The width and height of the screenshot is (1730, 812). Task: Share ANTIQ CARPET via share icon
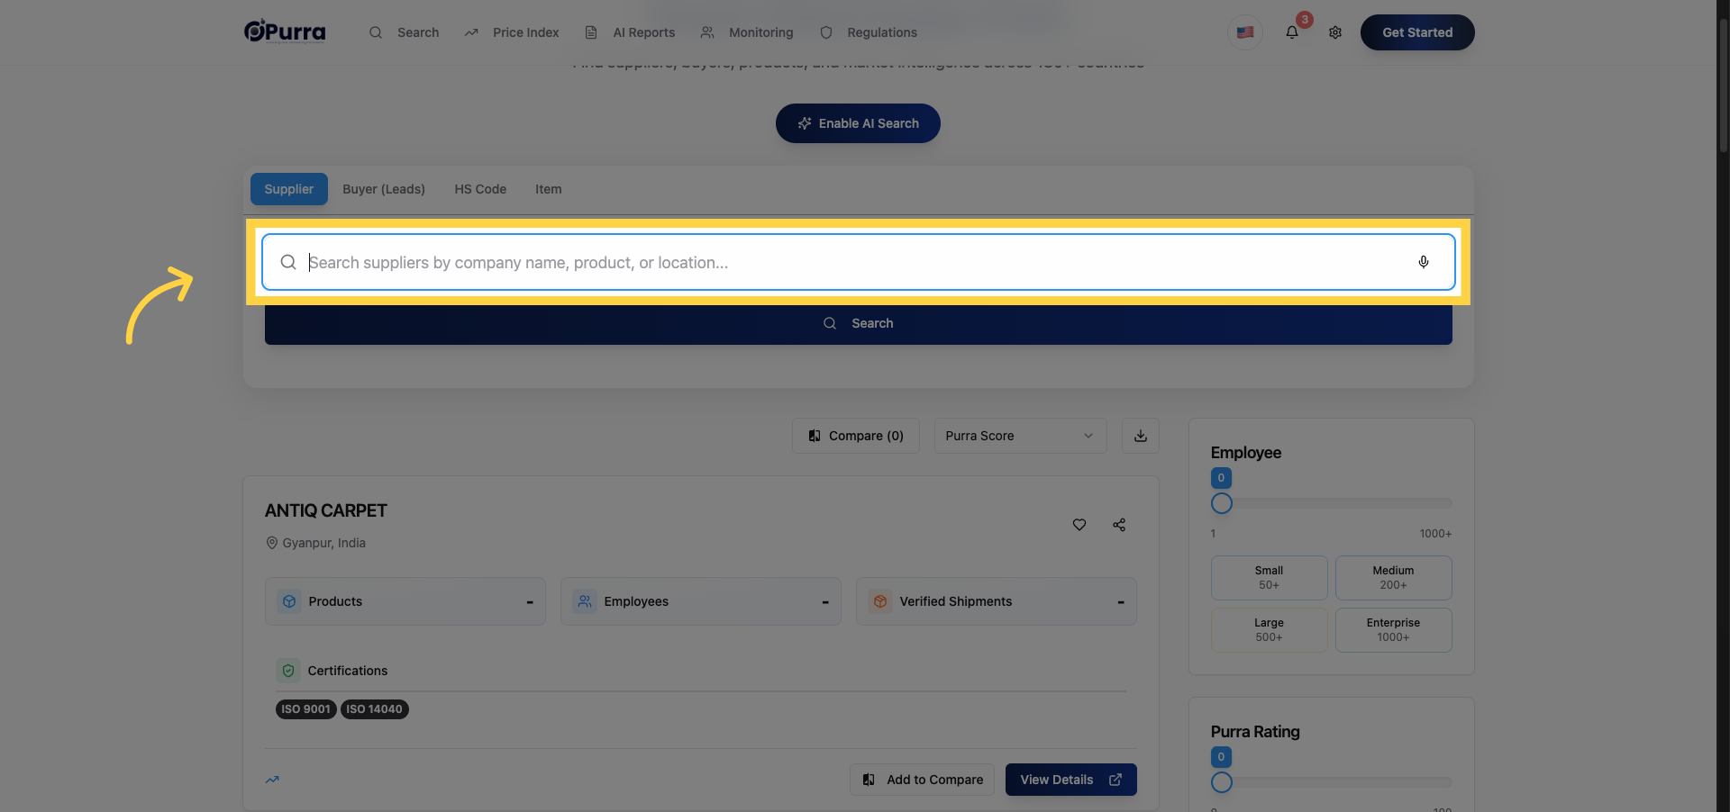tap(1119, 525)
